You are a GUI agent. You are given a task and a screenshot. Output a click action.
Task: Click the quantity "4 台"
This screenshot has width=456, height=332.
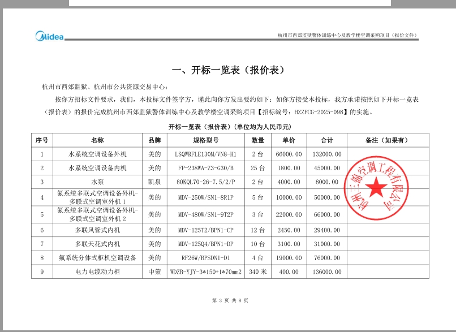coord(257,258)
